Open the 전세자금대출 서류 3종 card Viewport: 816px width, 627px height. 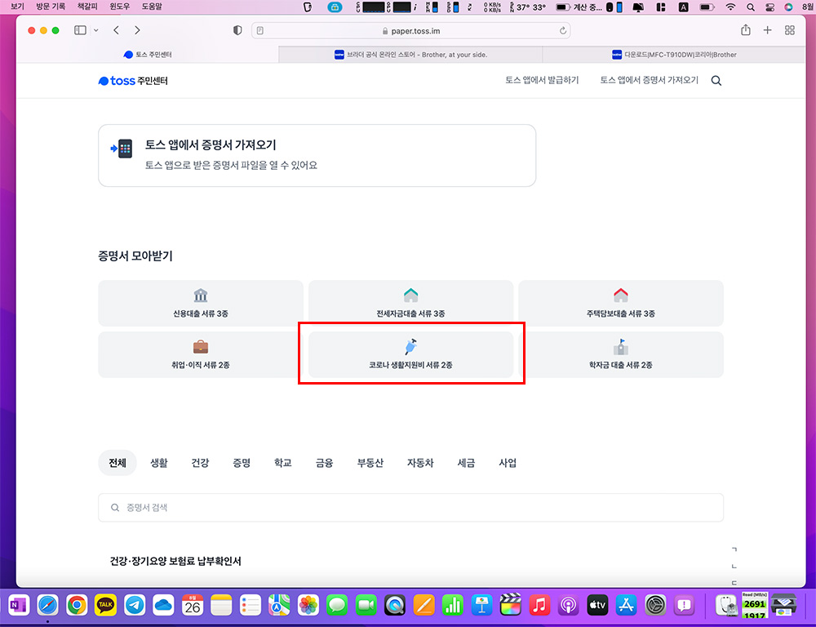click(410, 303)
